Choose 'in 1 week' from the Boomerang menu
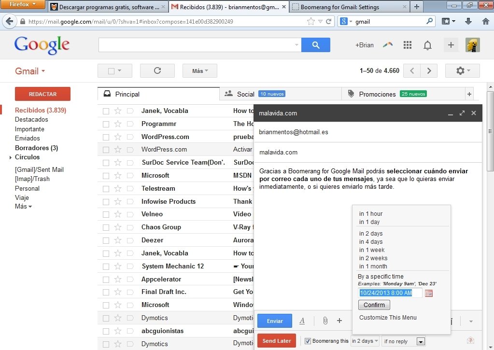 (372, 250)
